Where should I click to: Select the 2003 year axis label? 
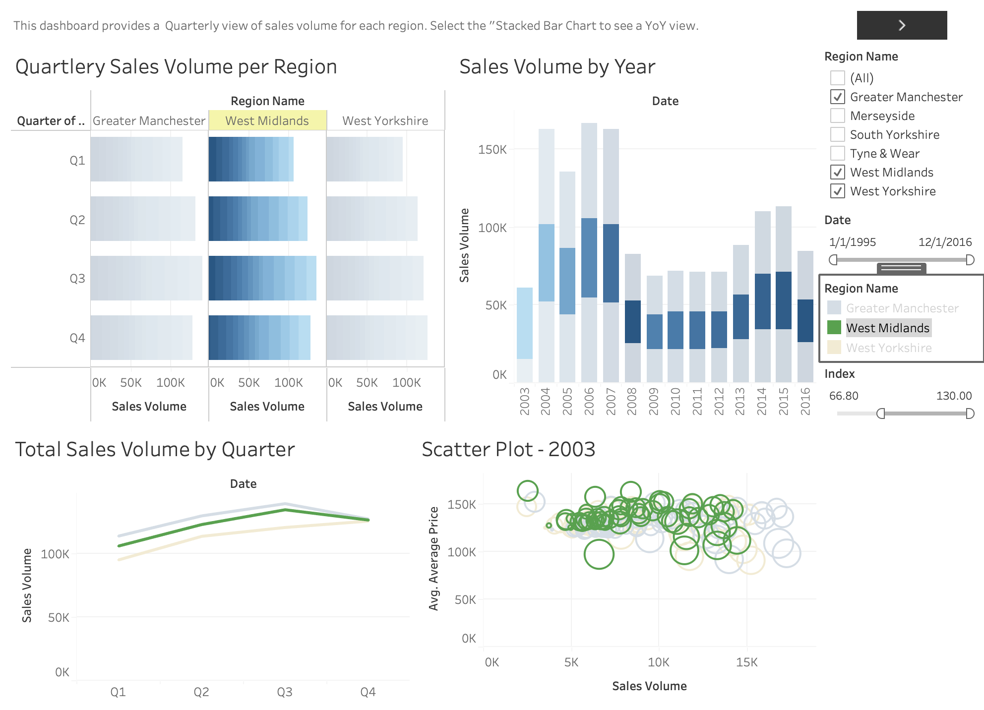(525, 401)
